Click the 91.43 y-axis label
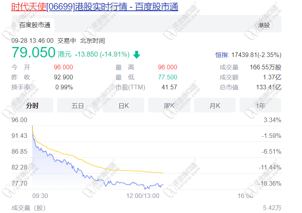Image resolution: width=302 pixels, height=213 pixels. 19,136
